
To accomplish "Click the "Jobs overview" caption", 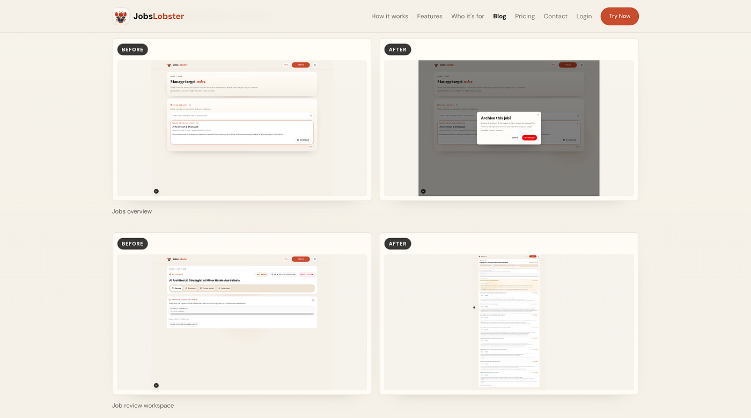I will click(132, 211).
